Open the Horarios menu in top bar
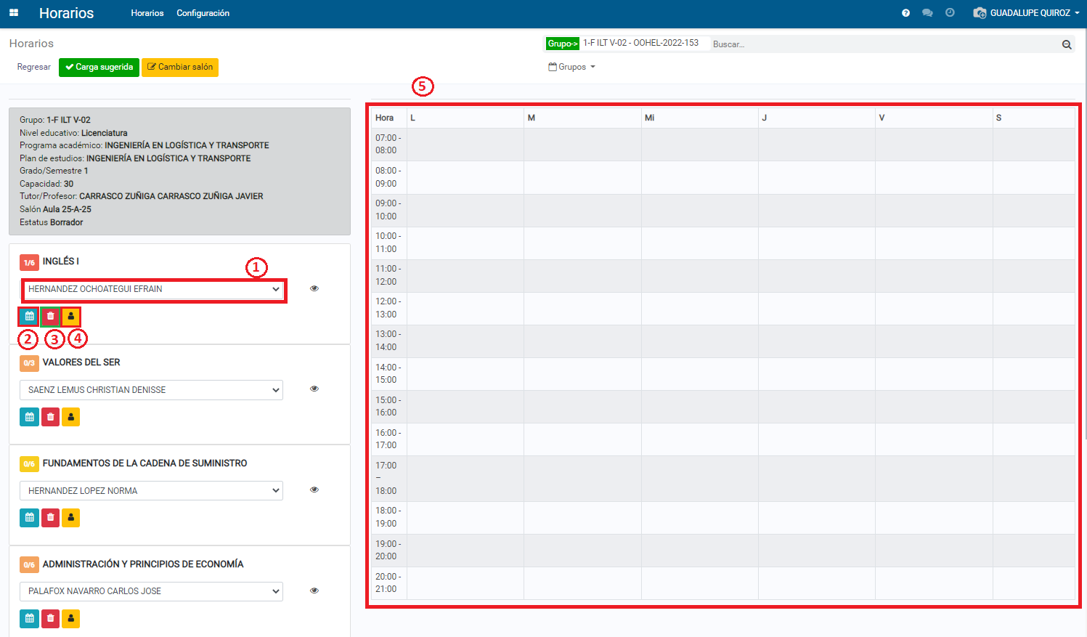Screen dimensions: 1087x637 147,13
